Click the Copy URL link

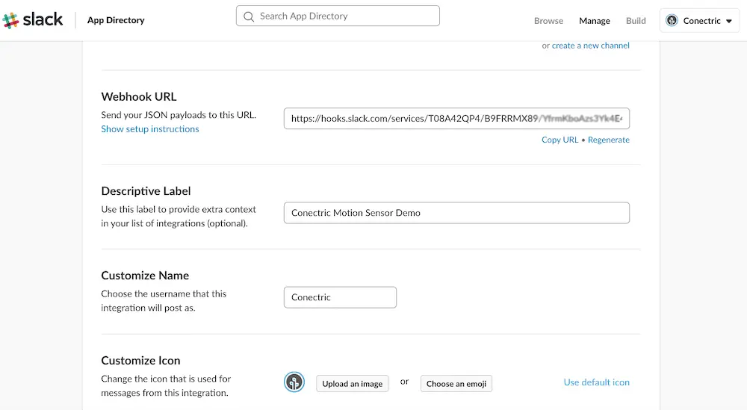560,140
